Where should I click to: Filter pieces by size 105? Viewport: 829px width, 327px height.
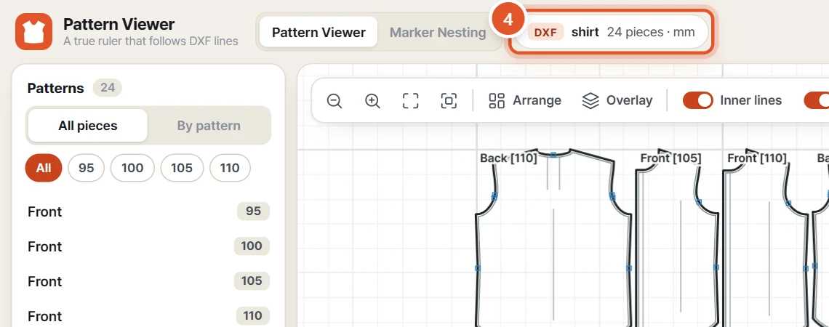[182, 168]
